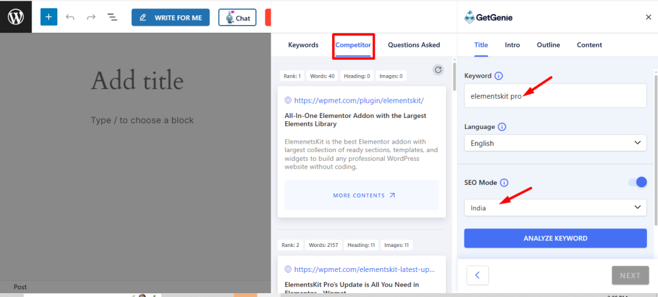Click the 'Type / to choose a block' area
The width and height of the screenshot is (658, 297).
(142, 120)
